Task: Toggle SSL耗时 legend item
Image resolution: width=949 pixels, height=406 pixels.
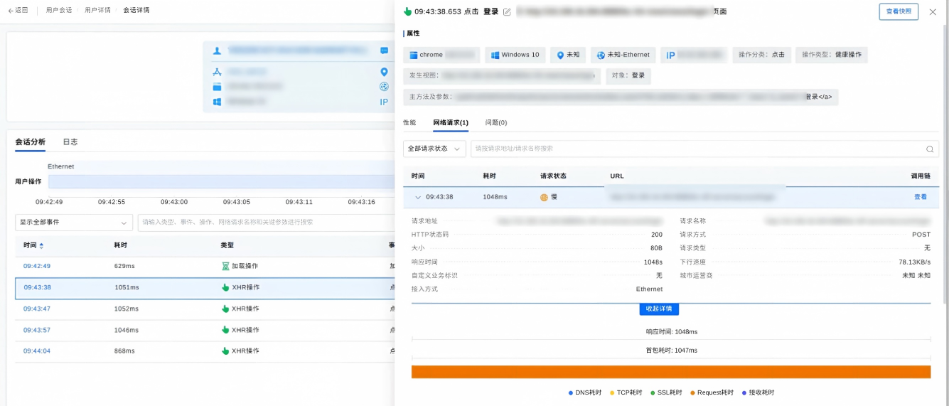Action: [667, 392]
